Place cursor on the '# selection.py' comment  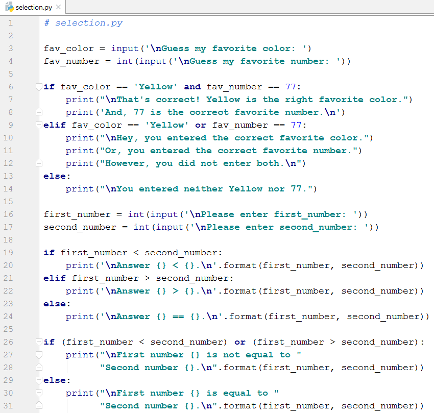coord(83,23)
